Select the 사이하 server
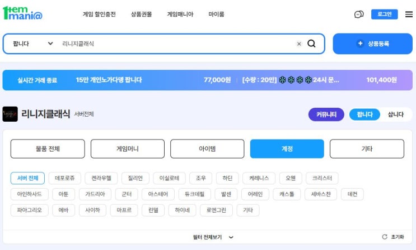 [x=92, y=210]
